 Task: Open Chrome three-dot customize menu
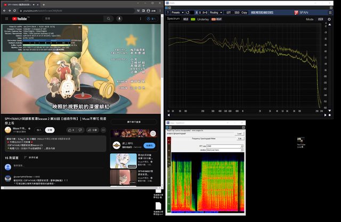coord(160,11)
